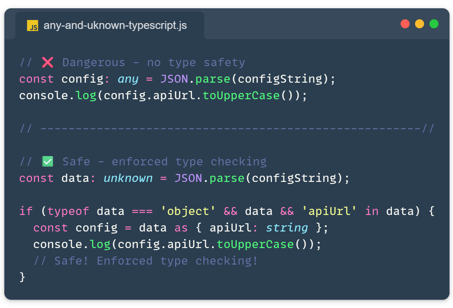Click the green window dot
This screenshot has height=308, width=453.
click(x=434, y=24)
